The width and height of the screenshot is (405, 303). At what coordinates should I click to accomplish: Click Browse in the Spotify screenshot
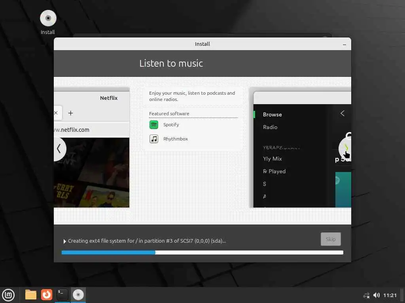(x=272, y=115)
